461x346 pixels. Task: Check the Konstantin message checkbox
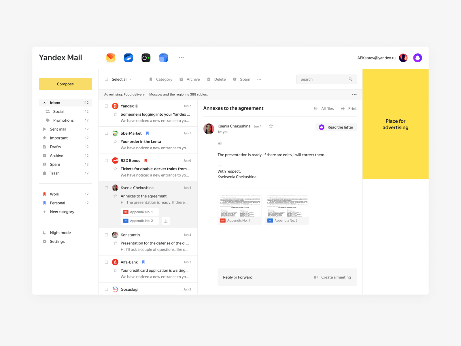tap(106, 235)
